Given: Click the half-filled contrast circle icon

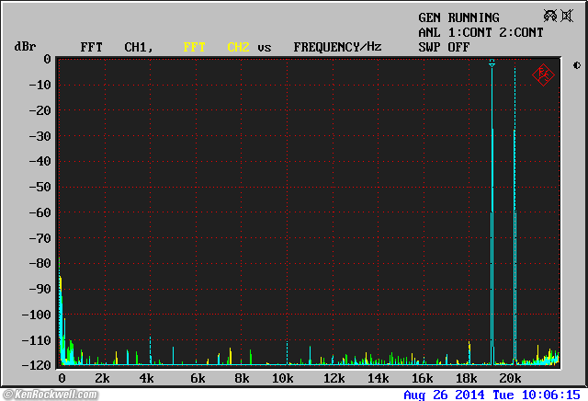Looking at the screenshot, I should 576,65.
